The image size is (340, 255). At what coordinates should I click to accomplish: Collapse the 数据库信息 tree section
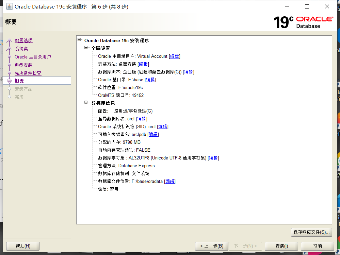pyautogui.click(x=86, y=102)
